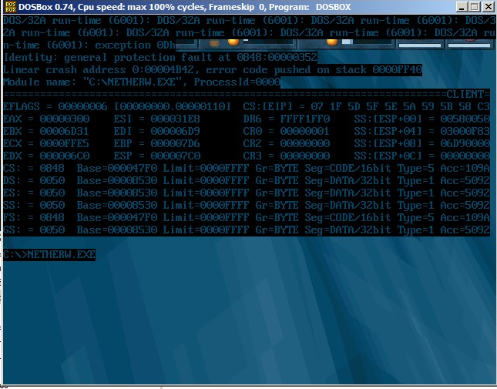This screenshot has width=497, height=389.
Task: Click the 'FS: = 0848' segment row
Action: 247,218
